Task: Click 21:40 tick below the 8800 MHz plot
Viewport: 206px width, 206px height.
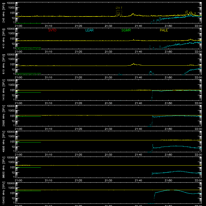Action: (138, 181)
